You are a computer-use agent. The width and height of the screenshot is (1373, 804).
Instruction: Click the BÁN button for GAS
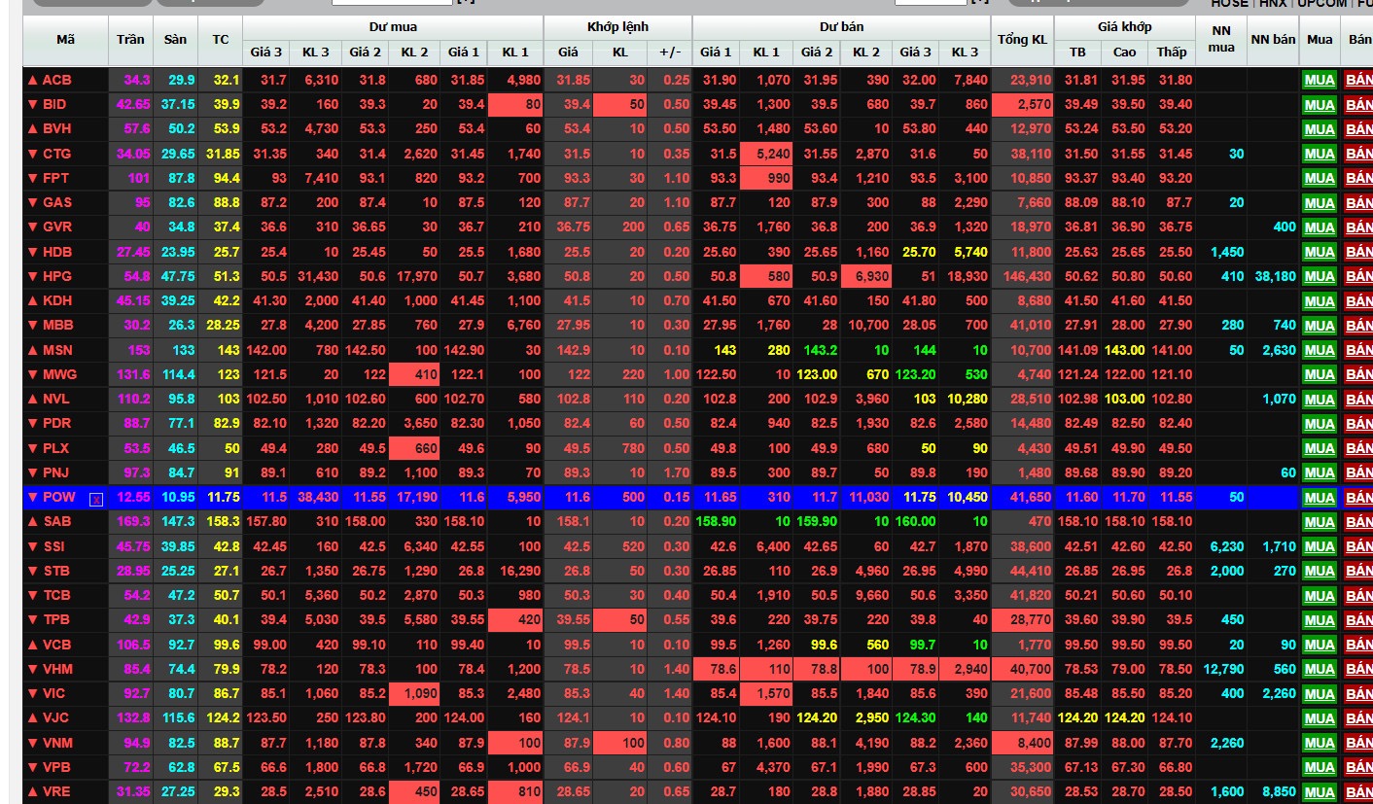point(1358,203)
